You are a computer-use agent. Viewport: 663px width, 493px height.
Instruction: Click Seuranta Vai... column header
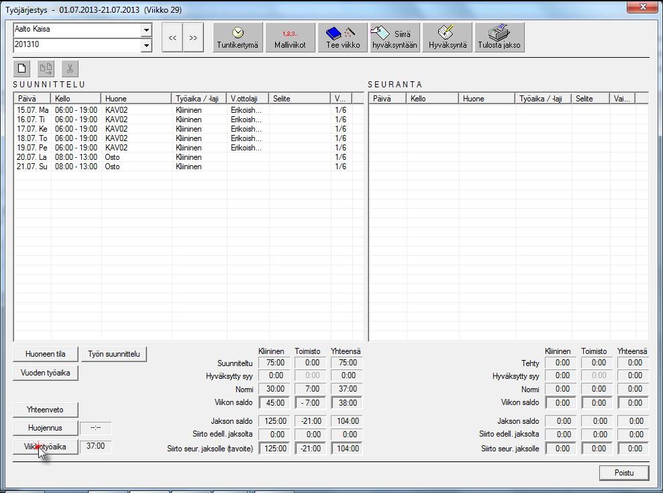(623, 99)
